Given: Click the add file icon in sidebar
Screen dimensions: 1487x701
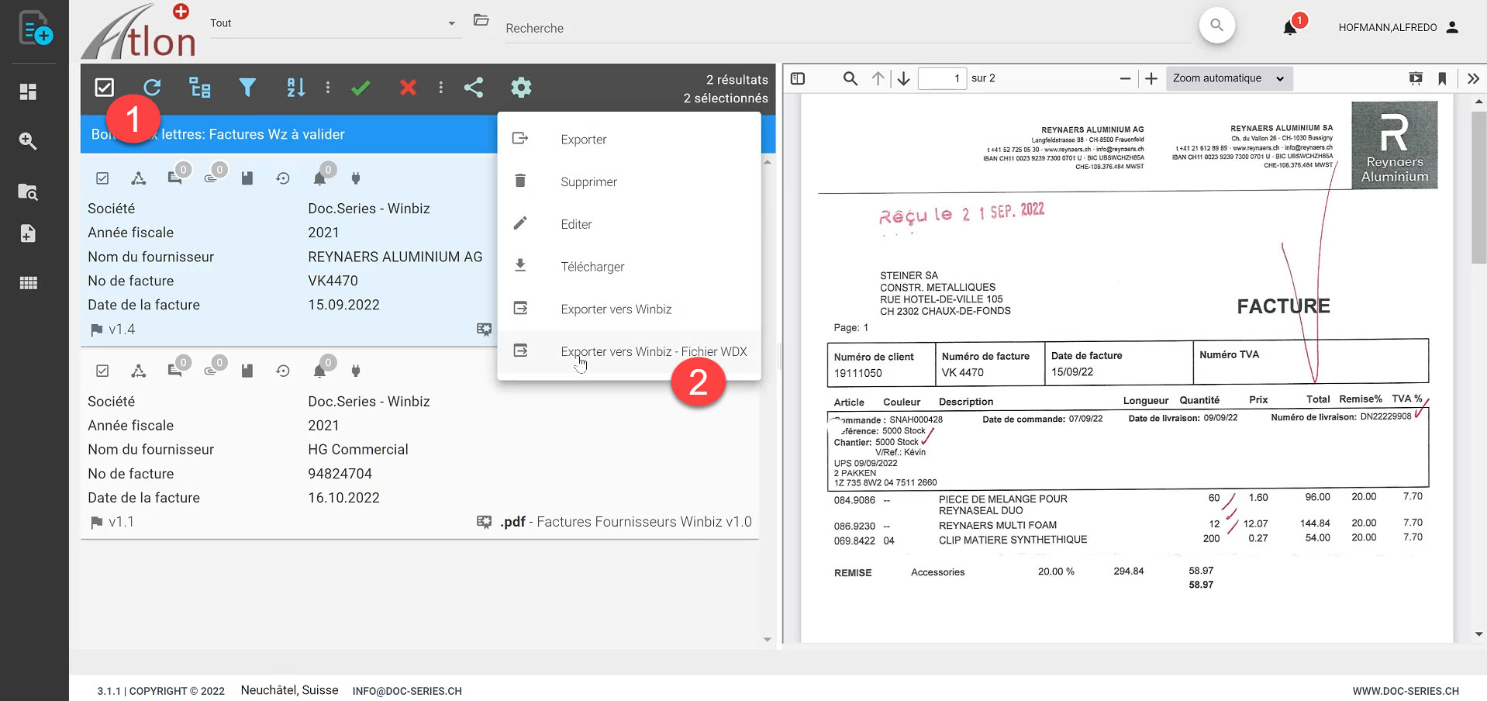Looking at the screenshot, I should click(x=28, y=233).
